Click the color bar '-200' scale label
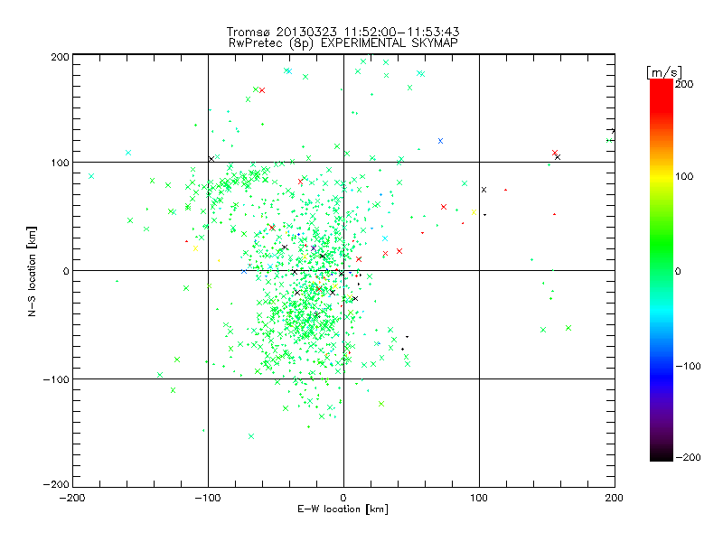The image size is (723, 542). (688, 457)
